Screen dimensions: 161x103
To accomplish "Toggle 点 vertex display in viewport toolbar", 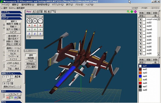I will pos(33,12).
